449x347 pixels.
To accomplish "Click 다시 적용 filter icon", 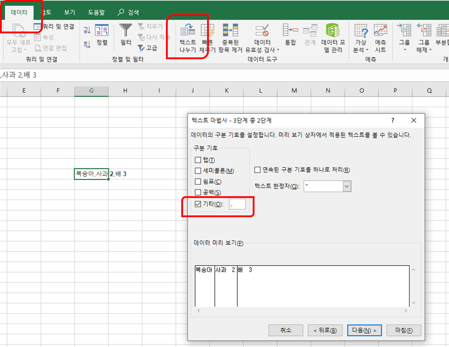I will (153, 37).
